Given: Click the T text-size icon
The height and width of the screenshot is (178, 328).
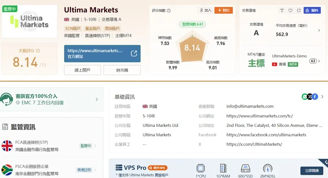Looking at the screenshot, I should (x=282, y=11).
